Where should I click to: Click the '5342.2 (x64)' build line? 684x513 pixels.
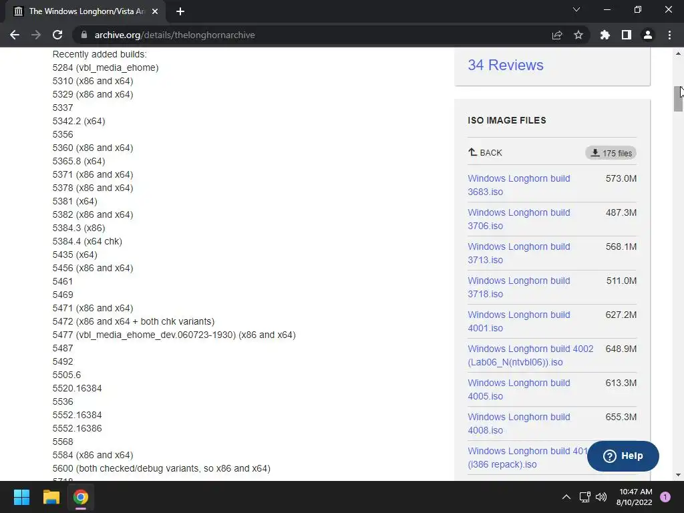79,121
